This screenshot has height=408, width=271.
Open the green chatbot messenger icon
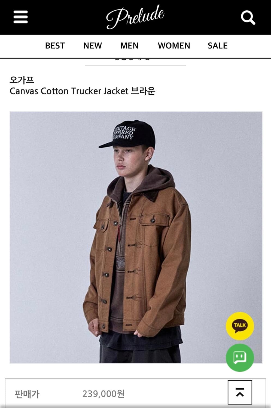point(240,357)
